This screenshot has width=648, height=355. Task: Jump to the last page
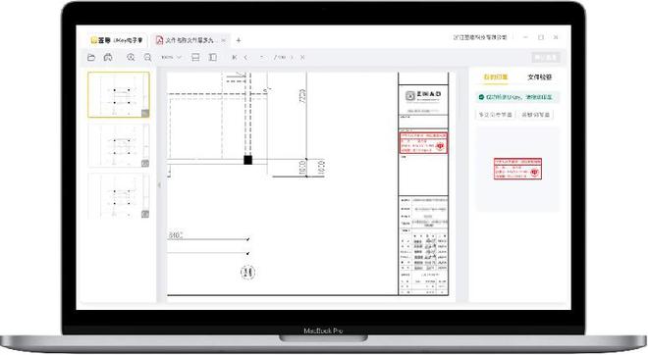point(302,58)
